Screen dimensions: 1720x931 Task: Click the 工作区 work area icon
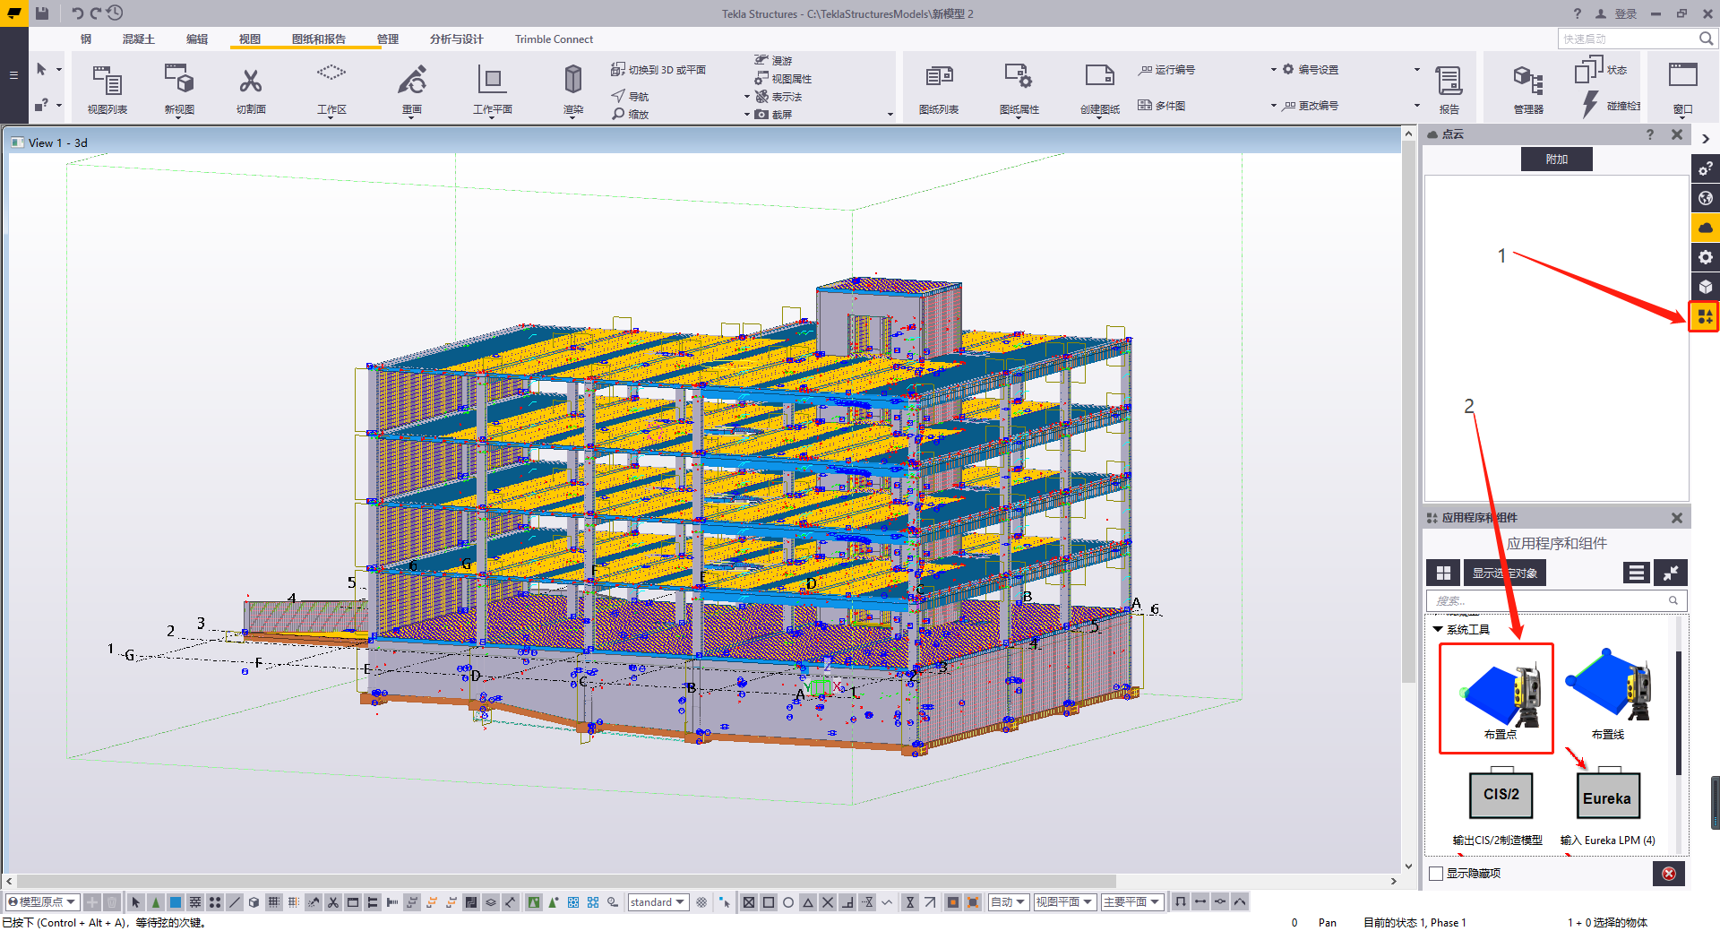point(331,73)
